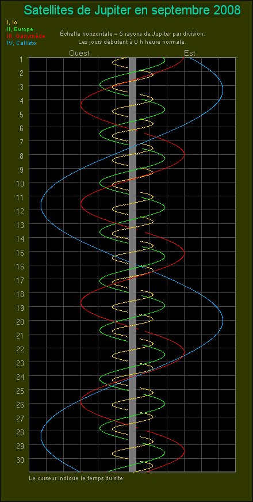The image size is (253, 502).
Task: Select day 15 marker on the axis
Action: [x=20, y=252]
